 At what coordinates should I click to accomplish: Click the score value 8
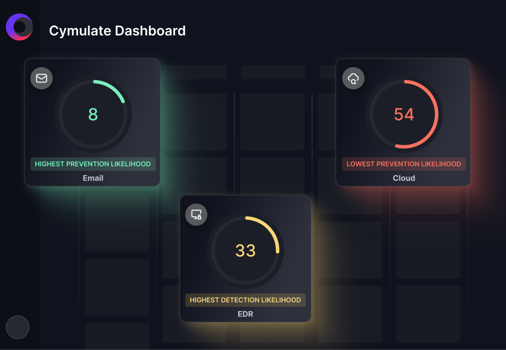[x=93, y=114]
